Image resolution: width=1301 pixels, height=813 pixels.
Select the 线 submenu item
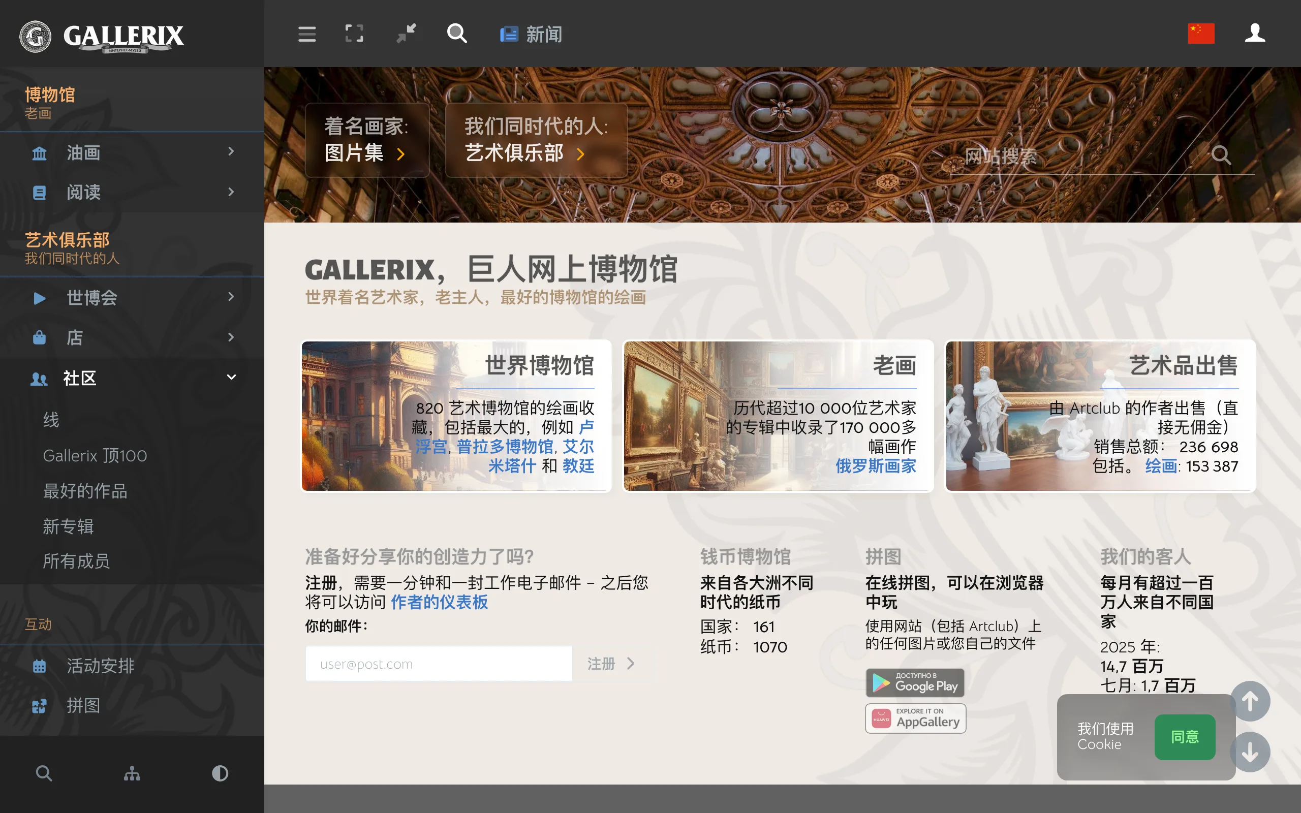[x=51, y=420]
